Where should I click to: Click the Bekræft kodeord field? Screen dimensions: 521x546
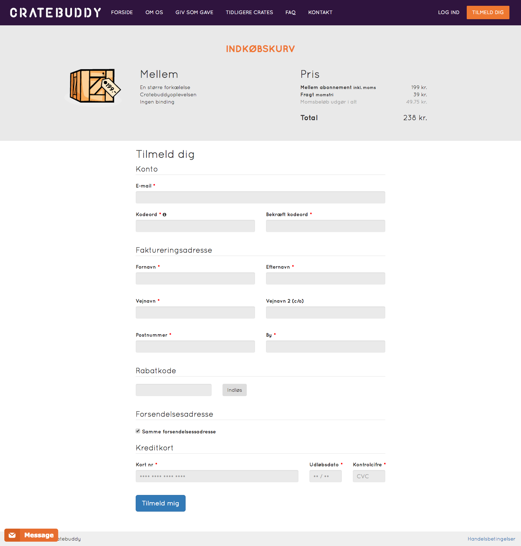tap(326, 226)
